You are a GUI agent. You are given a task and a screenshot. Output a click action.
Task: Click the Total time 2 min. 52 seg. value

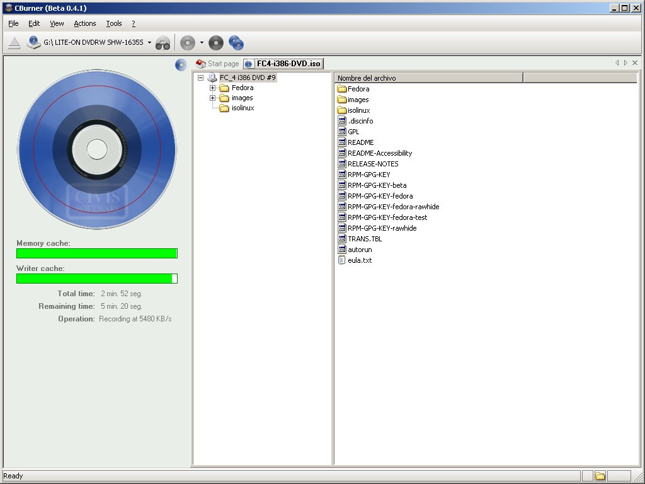122,294
